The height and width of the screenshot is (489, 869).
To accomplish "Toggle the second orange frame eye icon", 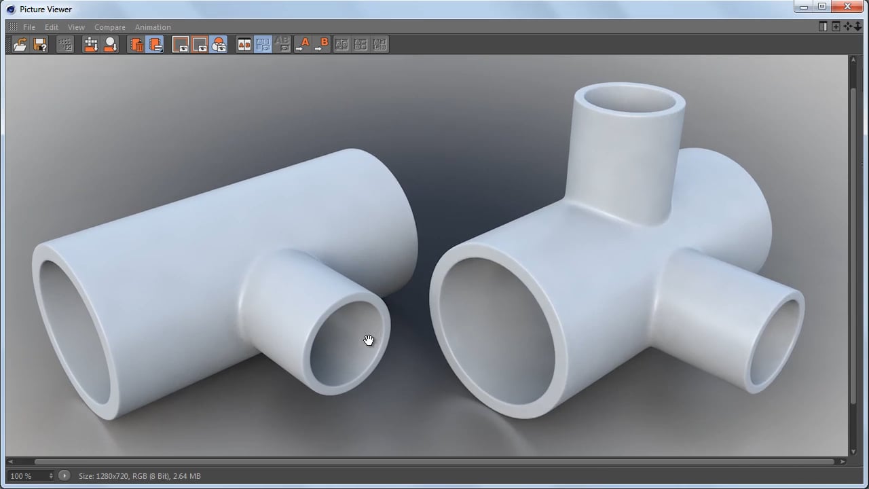I will coord(200,45).
